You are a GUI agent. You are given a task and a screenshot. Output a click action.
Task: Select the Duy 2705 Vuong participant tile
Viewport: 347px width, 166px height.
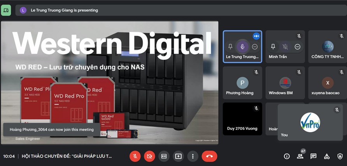(x=242, y=119)
